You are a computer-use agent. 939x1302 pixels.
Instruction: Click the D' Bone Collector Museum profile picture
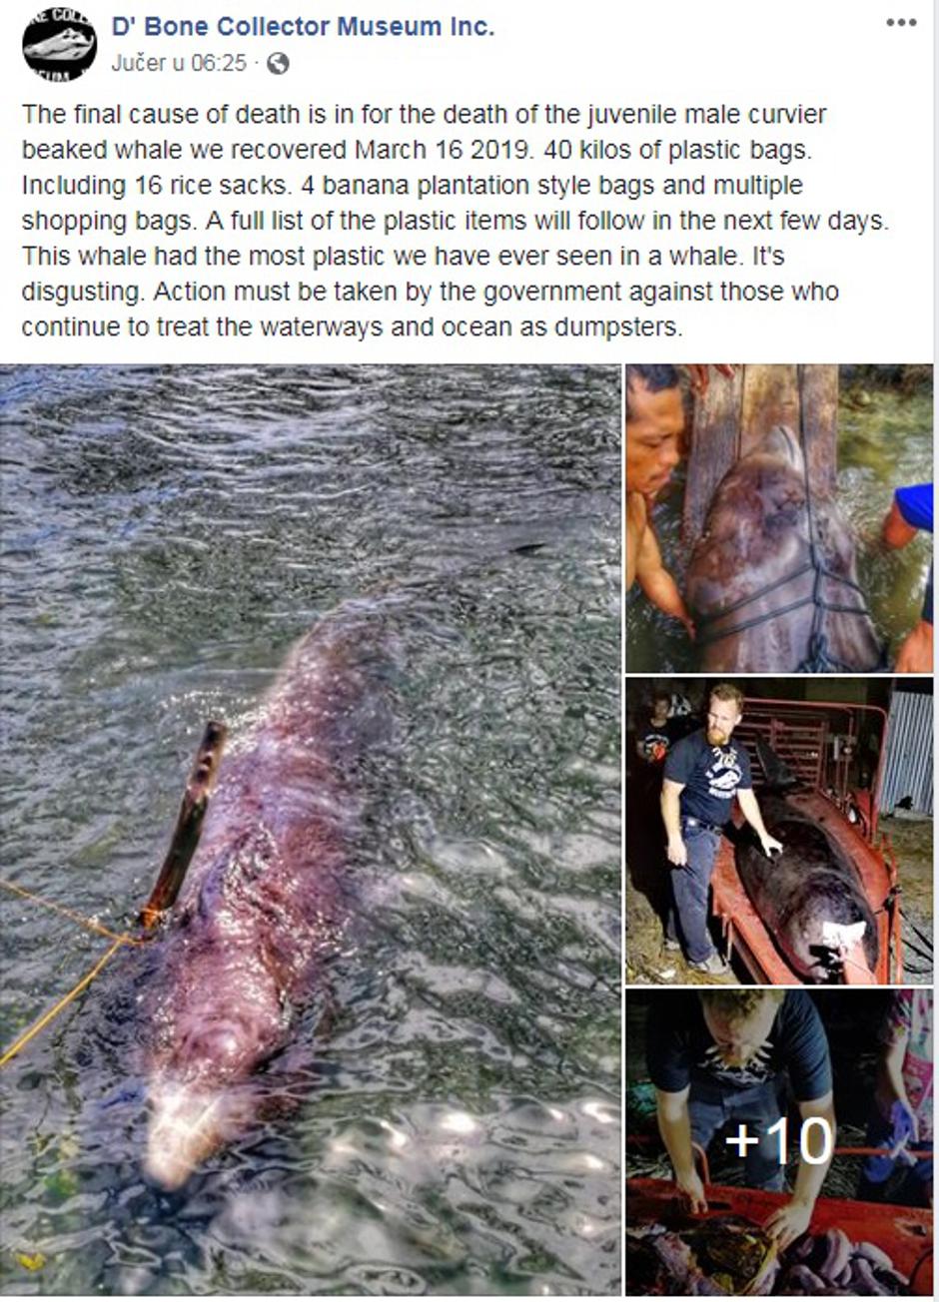(59, 44)
